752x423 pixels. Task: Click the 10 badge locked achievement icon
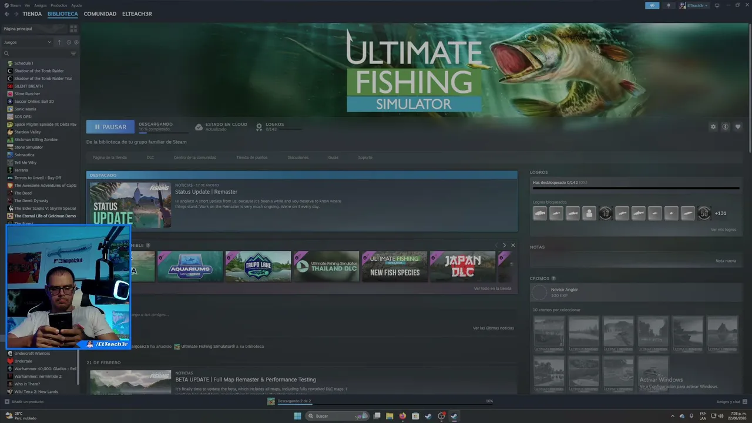605,213
